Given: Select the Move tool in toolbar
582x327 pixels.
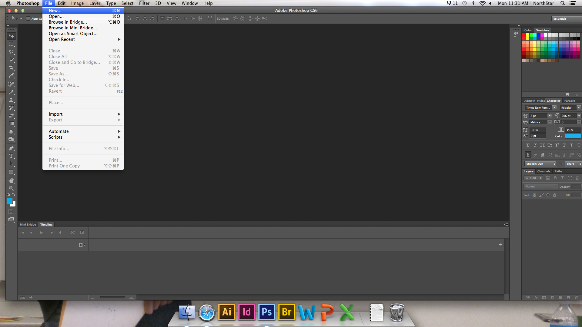Looking at the screenshot, I should (11, 36).
